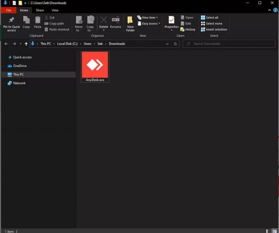Open the Open button dropdown
Screen dimensions: 279x233
pos(195,17)
